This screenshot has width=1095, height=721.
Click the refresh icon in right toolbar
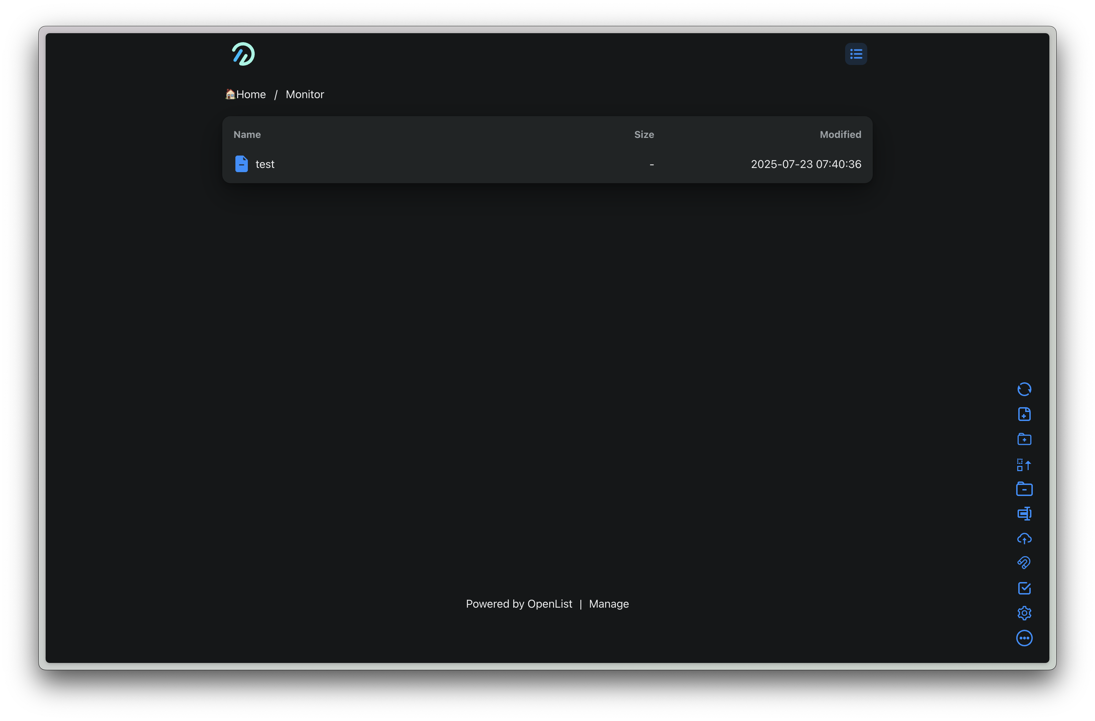click(1024, 389)
